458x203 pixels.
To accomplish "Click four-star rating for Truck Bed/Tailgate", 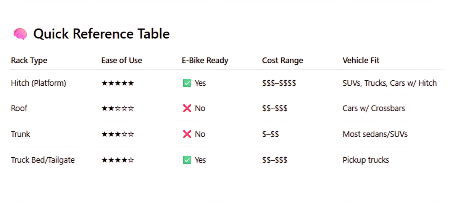I will click(x=118, y=160).
